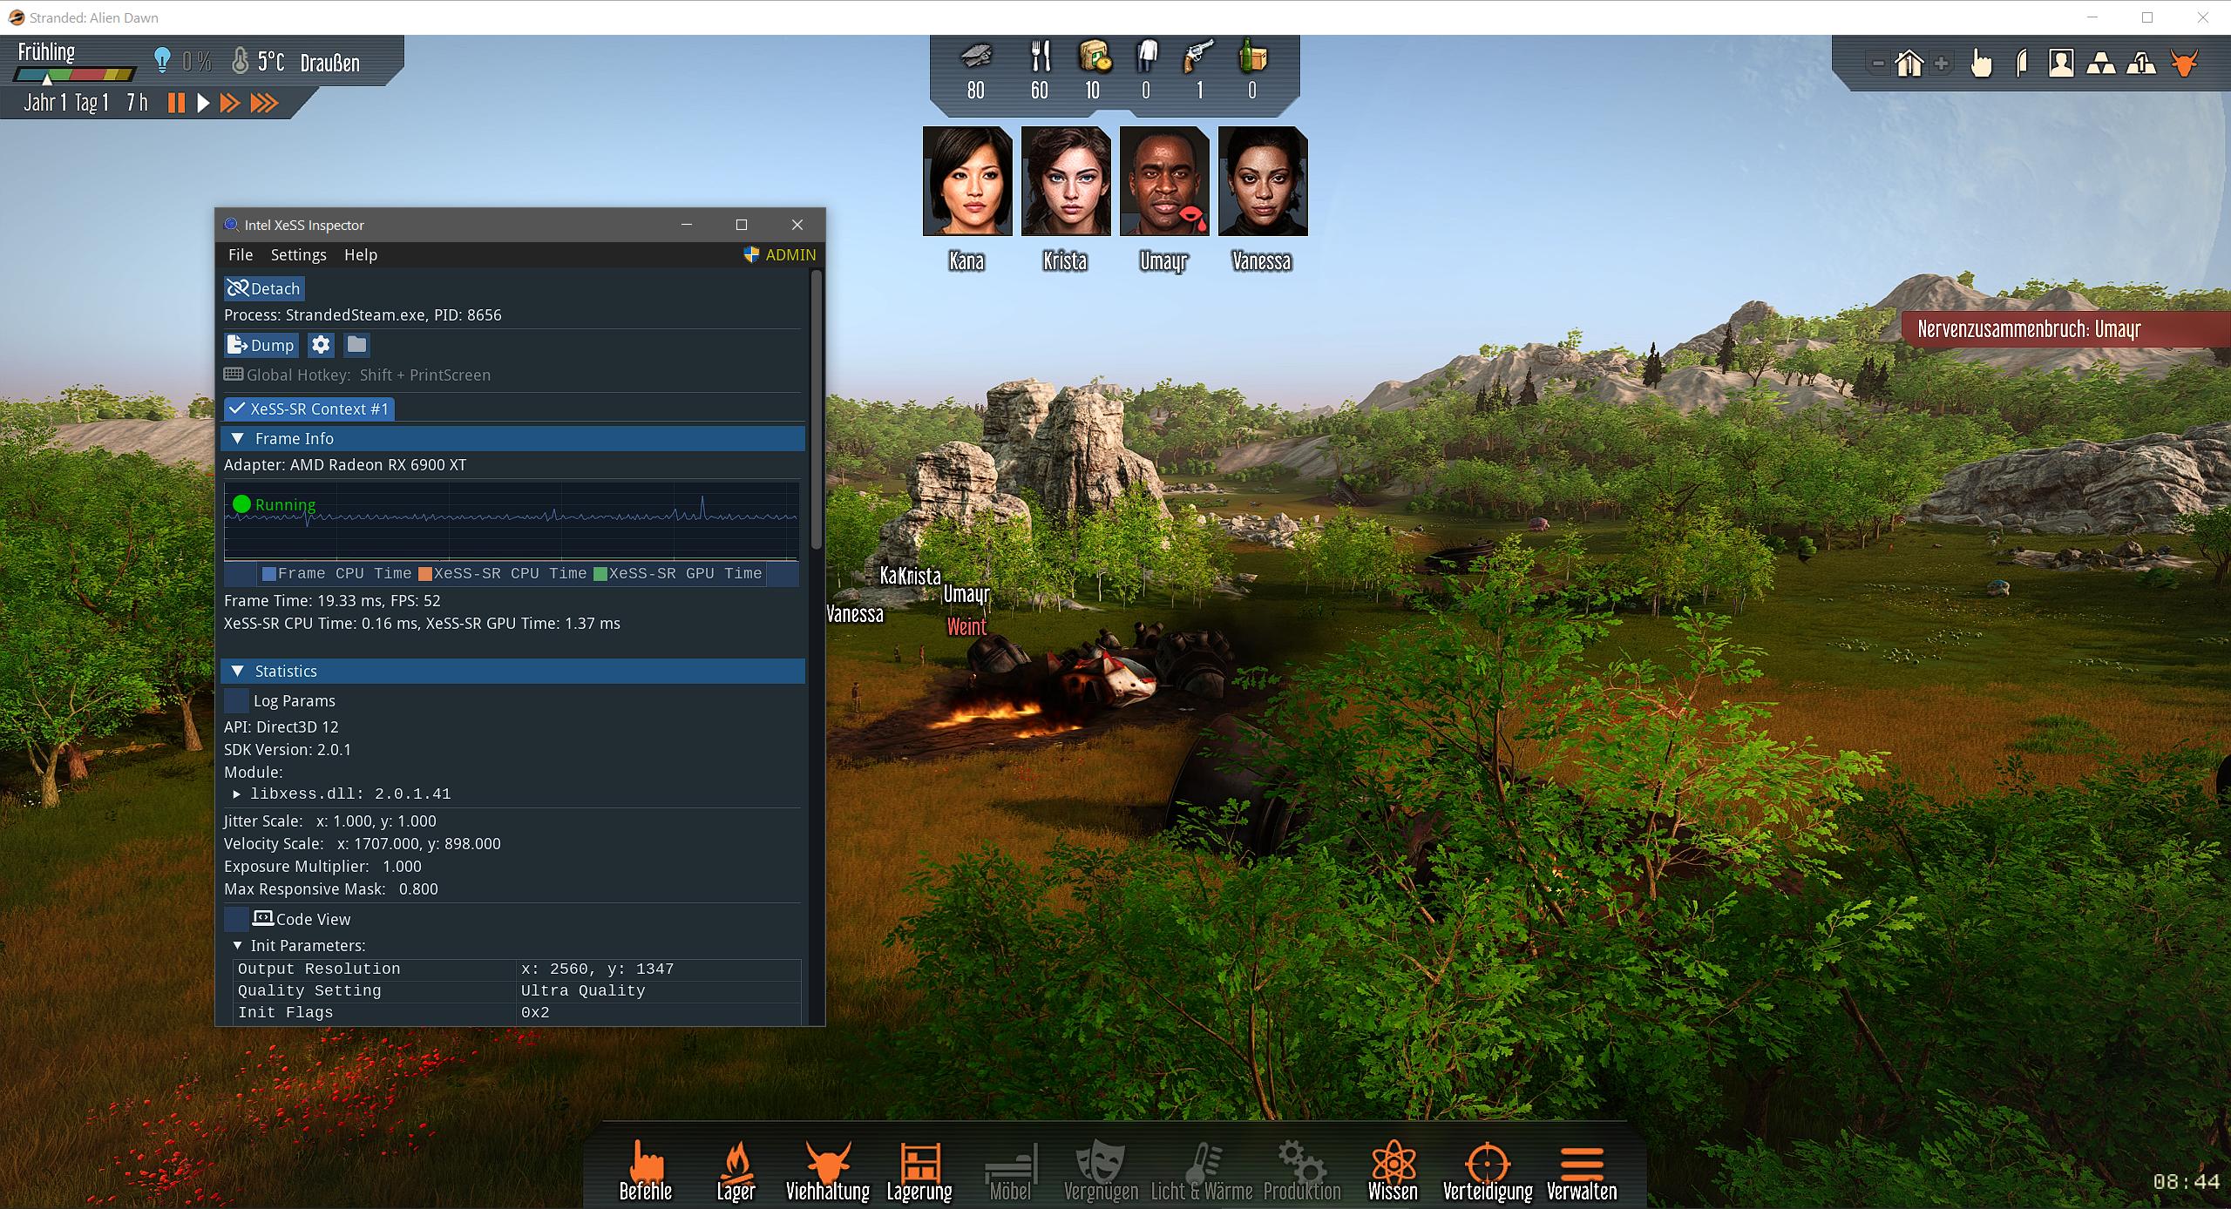Viewport: 2231px width, 1209px height.
Task: Expand the libxess.dll module entry
Action: [237, 794]
